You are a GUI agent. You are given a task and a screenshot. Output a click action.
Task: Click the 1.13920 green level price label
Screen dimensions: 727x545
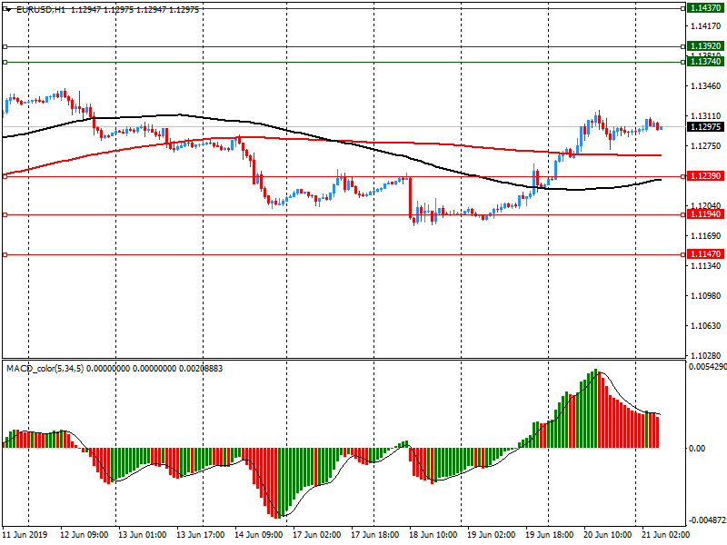(x=705, y=46)
